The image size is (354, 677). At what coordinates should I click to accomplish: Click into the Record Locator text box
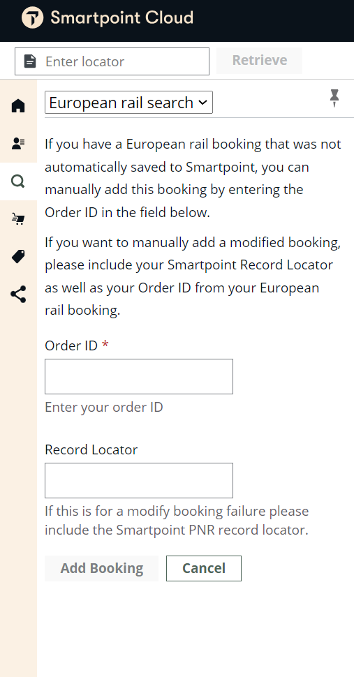(138, 481)
